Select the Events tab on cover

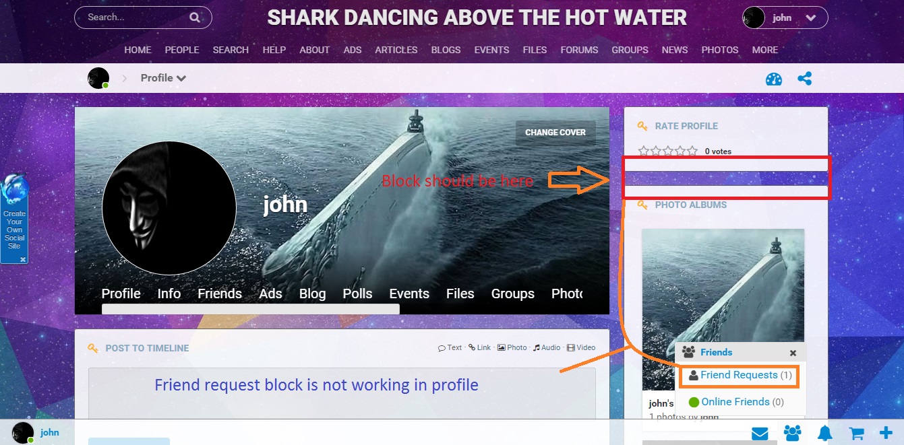(x=409, y=294)
